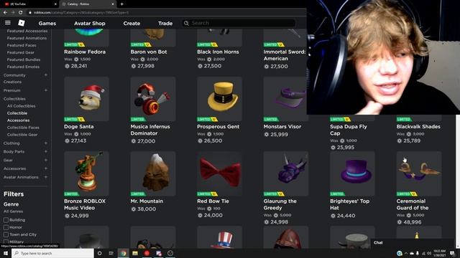Screen dimensions: 460x258
Task: Open the Roblox hamburger menu icon
Action: (x=8, y=23)
